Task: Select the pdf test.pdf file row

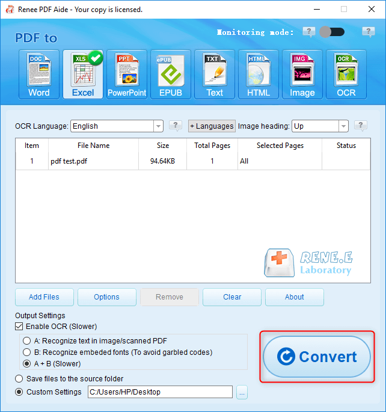Action: coord(193,161)
